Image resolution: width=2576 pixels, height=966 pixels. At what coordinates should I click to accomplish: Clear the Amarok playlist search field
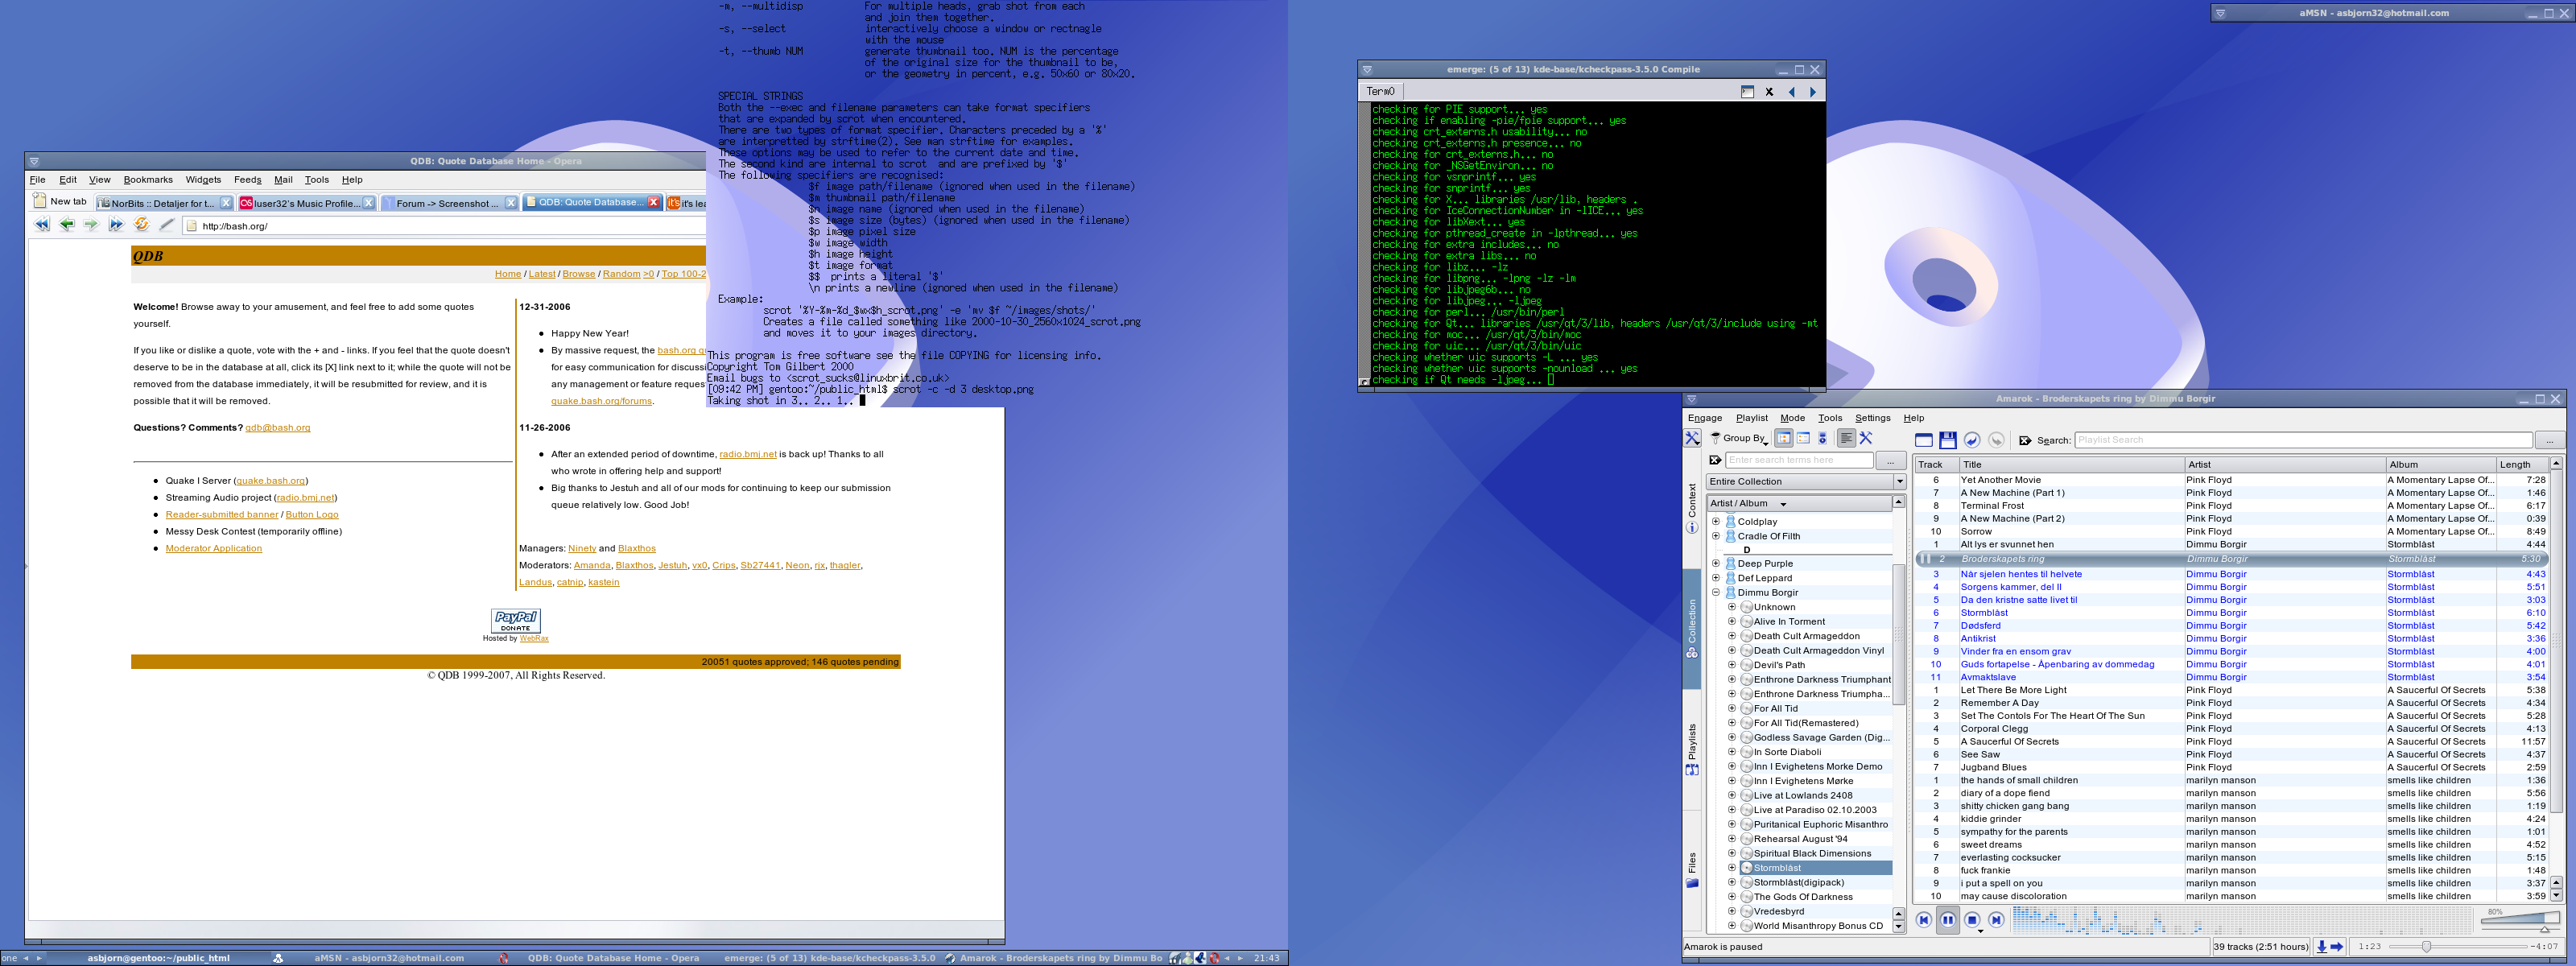2025,440
